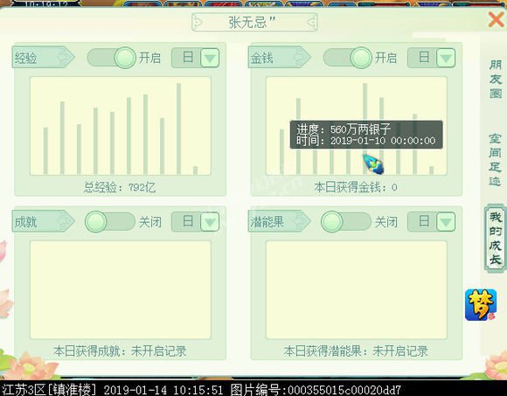Enable the 成就 recording switch
Screen dimensions: 507x396
(110, 222)
